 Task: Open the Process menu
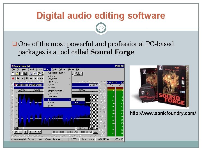(39, 69)
